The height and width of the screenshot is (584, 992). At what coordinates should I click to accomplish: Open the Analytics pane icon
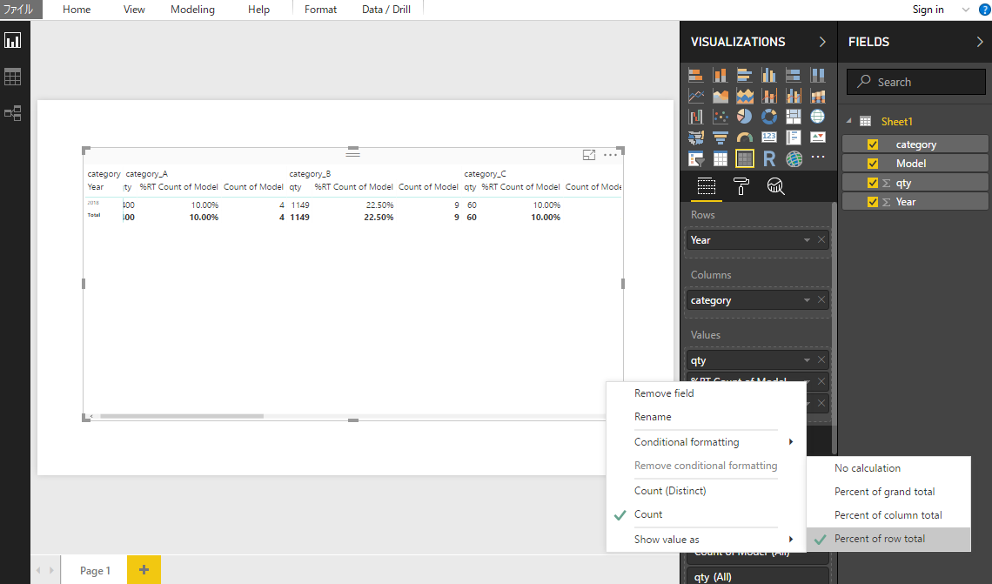(x=775, y=186)
